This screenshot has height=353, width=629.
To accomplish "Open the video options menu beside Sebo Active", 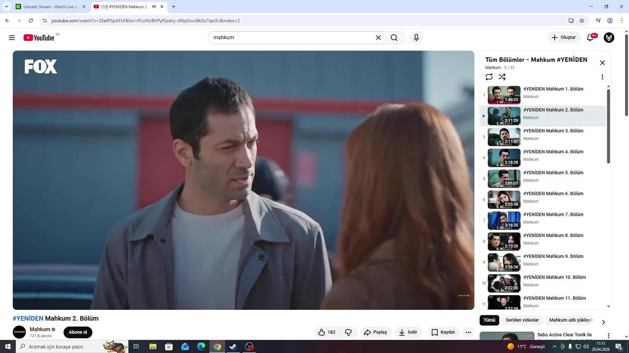I will tap(608, 336).
